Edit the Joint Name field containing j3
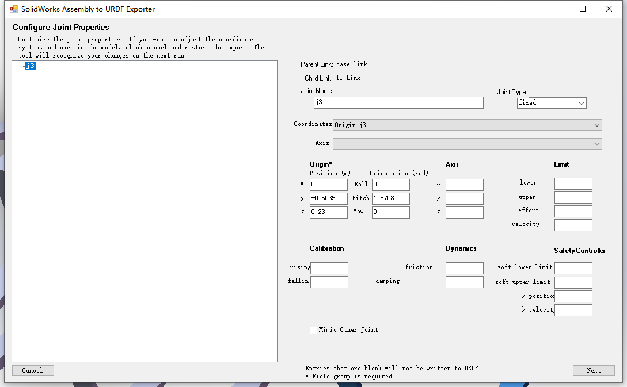 pyautogui.click(x=398, y=102)
